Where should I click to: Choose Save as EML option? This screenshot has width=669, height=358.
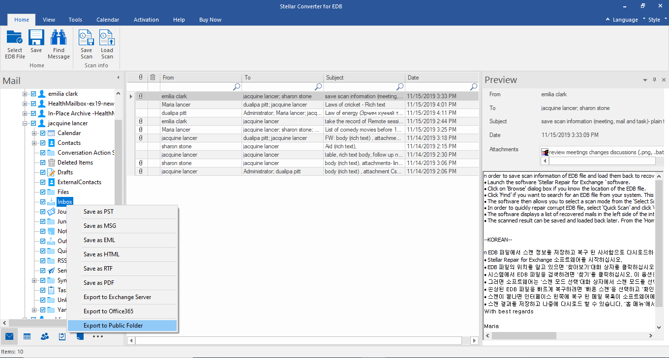tap(122, 240)
